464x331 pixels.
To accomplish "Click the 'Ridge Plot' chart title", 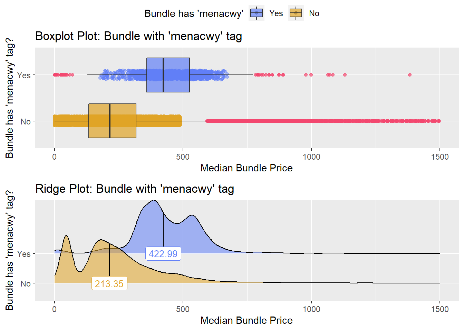I will (x=135, y=189).
